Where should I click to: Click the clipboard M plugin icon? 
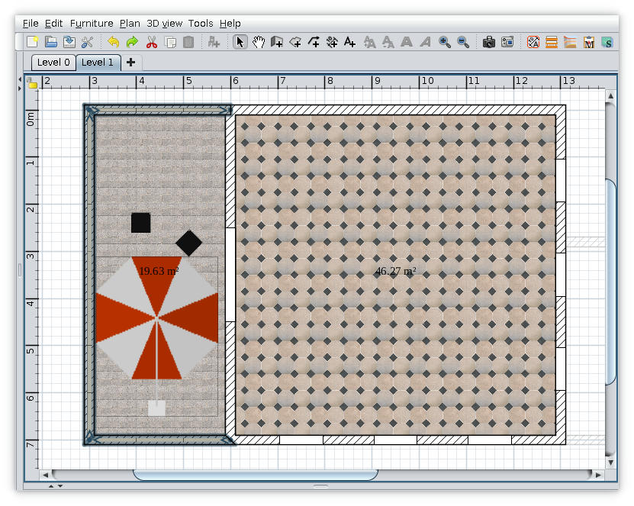pos(589,42)
